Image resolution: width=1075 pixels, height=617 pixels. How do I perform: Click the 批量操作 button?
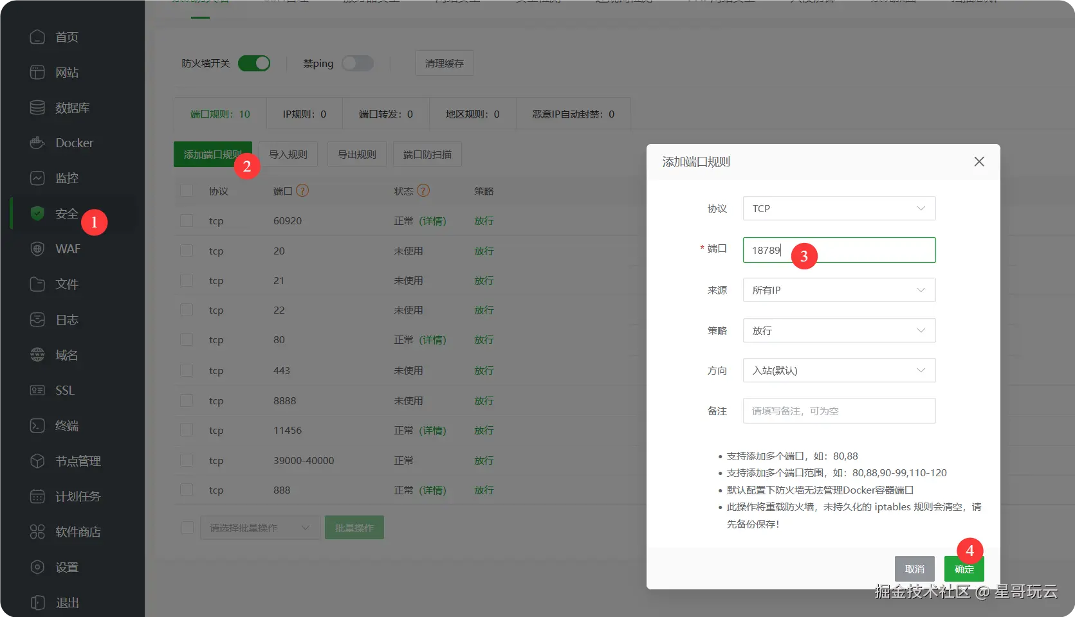[354, 528]
